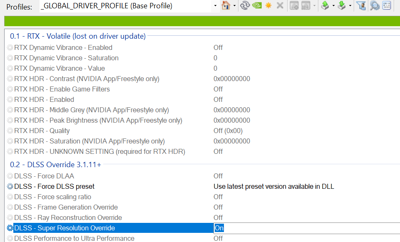Select the RTX HDR - Quality setting
The width and height of the screenshot is (400, 242).
(42, 131)
